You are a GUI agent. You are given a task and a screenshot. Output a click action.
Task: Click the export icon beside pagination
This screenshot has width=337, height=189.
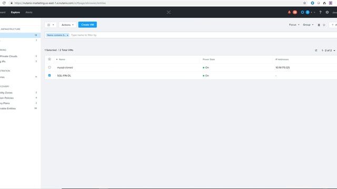coord(316,50)
